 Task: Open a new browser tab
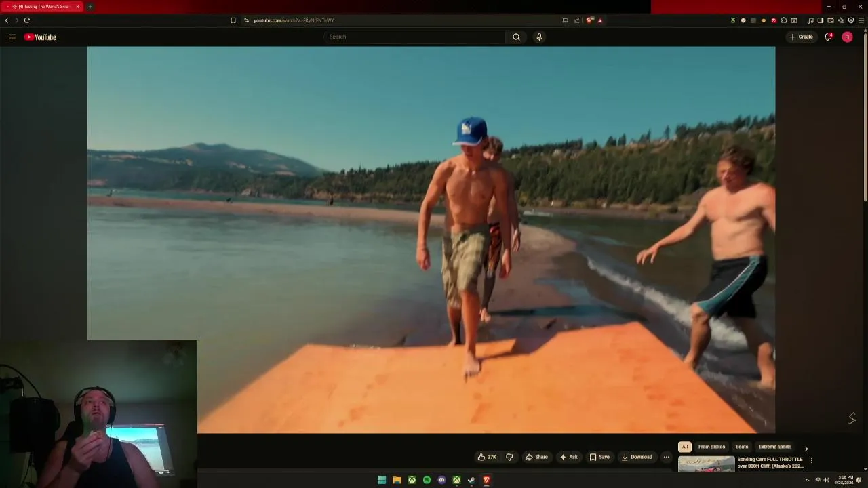click(x=90, y=6)
